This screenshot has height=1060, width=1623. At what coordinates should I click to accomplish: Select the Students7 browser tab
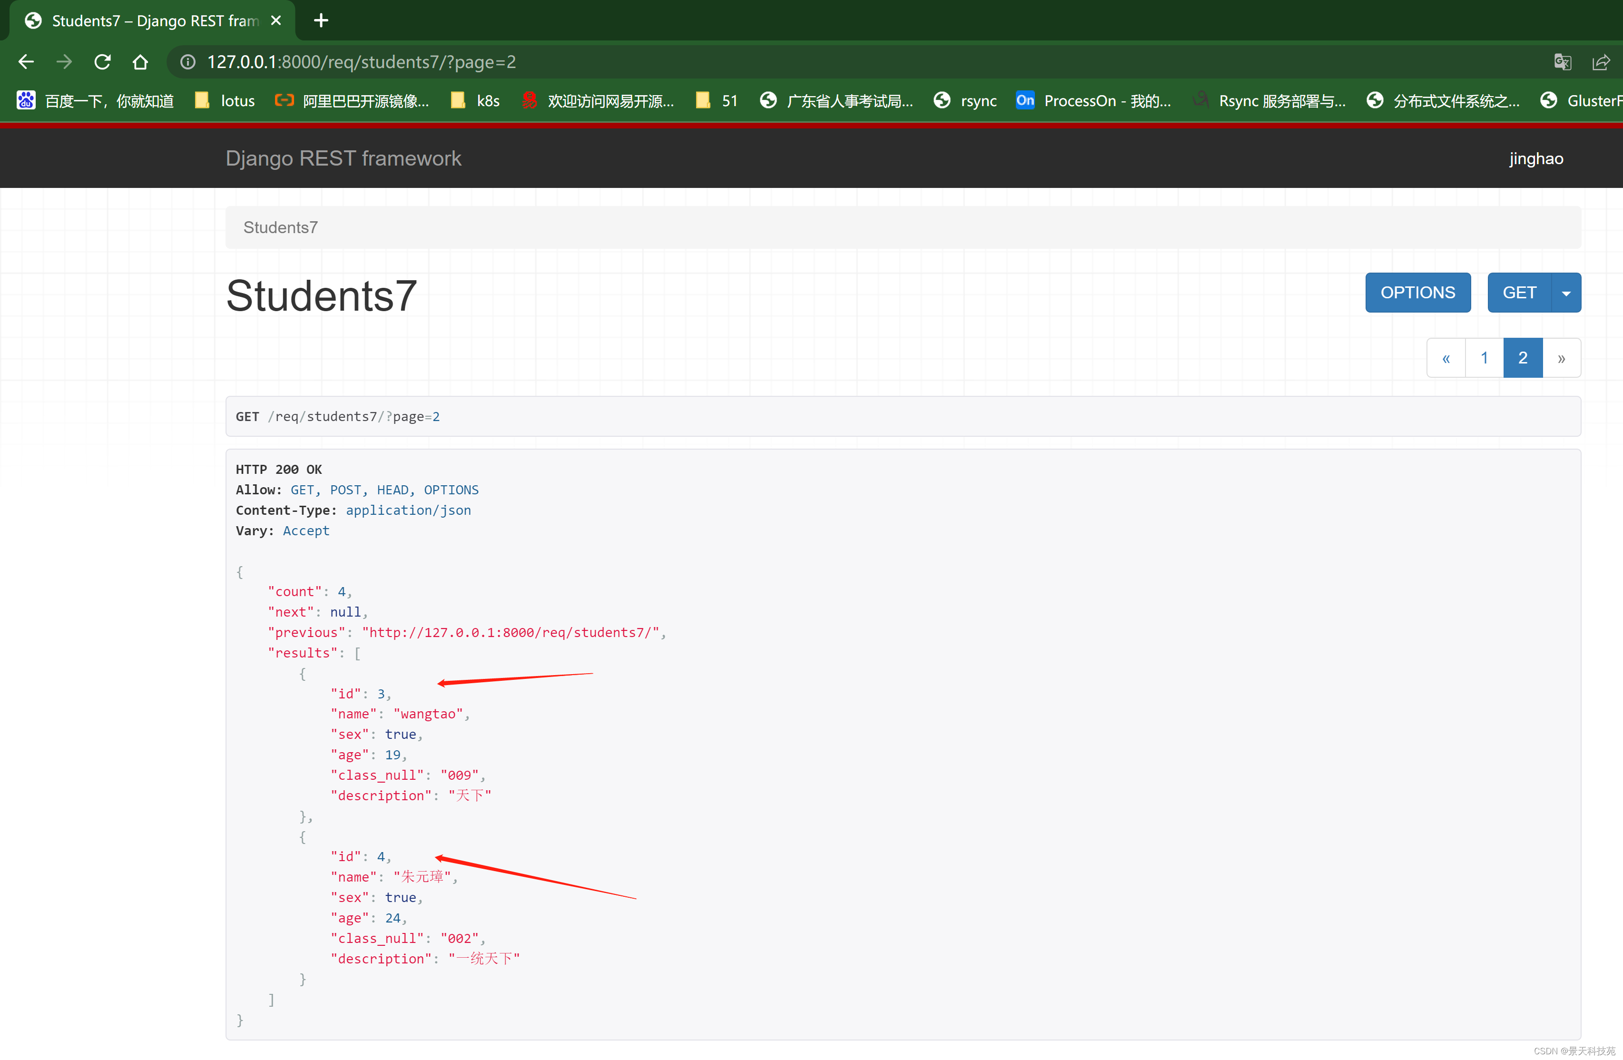pos(153,20)
